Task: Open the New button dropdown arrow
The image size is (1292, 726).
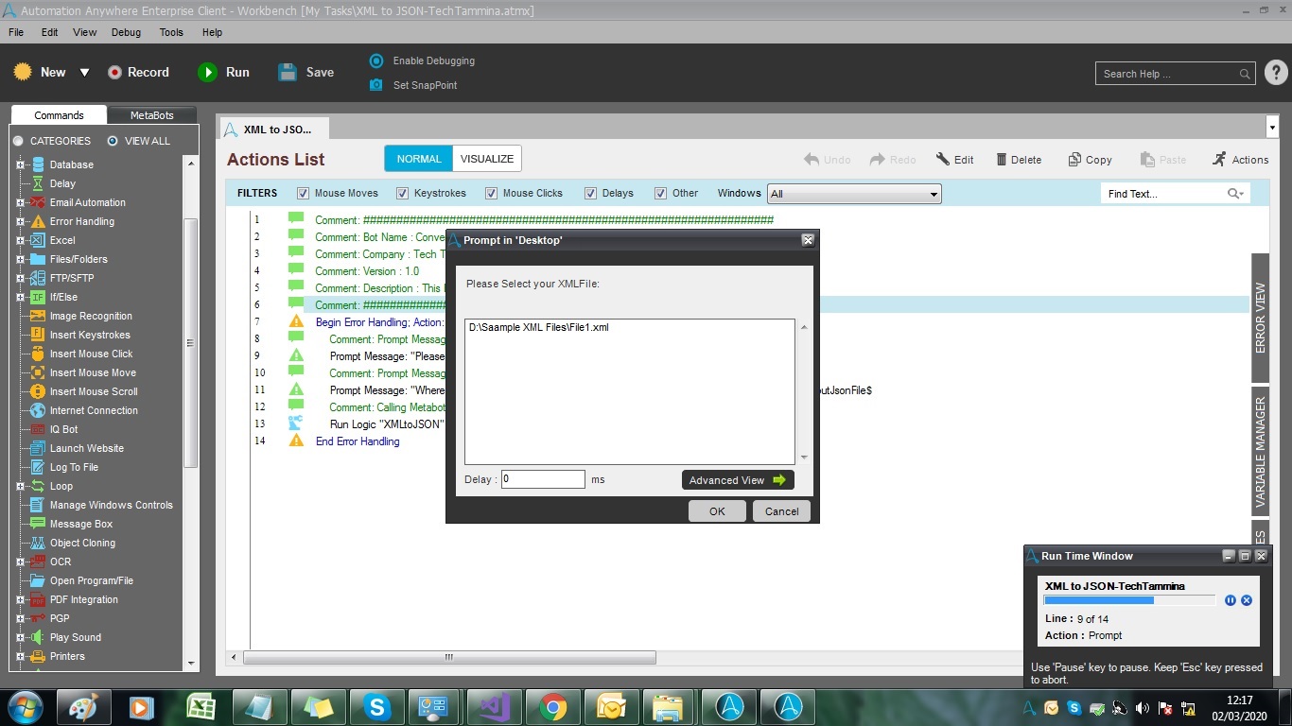Action: click(x=84, y=73)
